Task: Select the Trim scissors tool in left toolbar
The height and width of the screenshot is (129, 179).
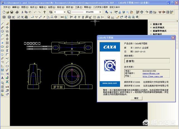Action: (x=7, y=51)
